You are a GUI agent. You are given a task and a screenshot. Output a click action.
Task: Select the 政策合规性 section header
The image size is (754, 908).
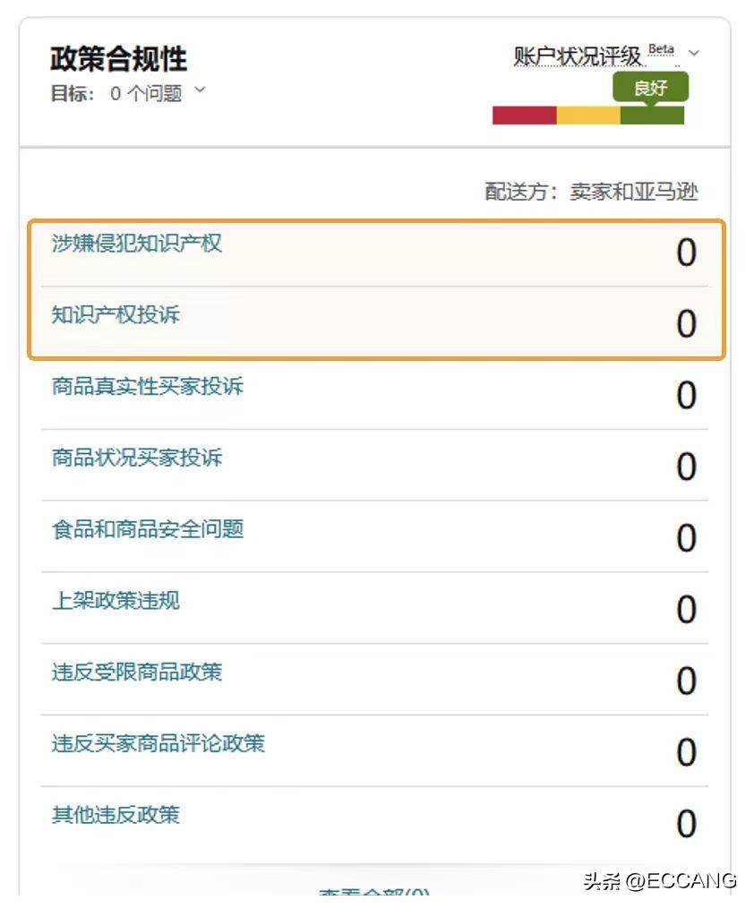(99, 56)
